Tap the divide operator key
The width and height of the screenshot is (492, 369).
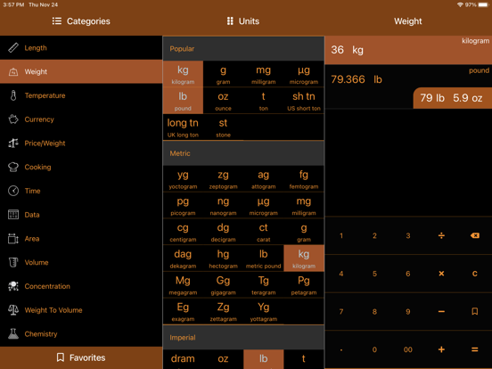click(441, 235)
